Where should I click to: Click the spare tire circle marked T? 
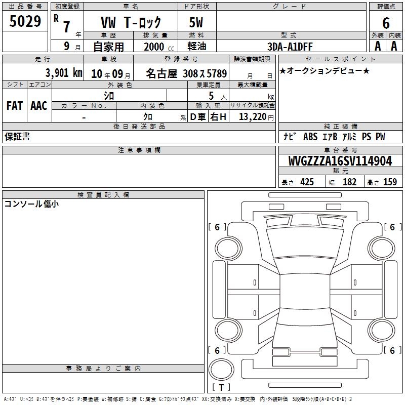coord(221,369)
